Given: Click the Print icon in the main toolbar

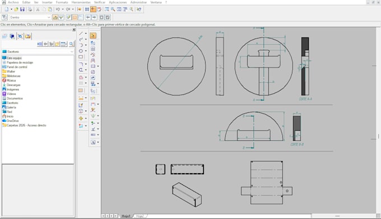Looking at the screenshot, I should (30, 9).
